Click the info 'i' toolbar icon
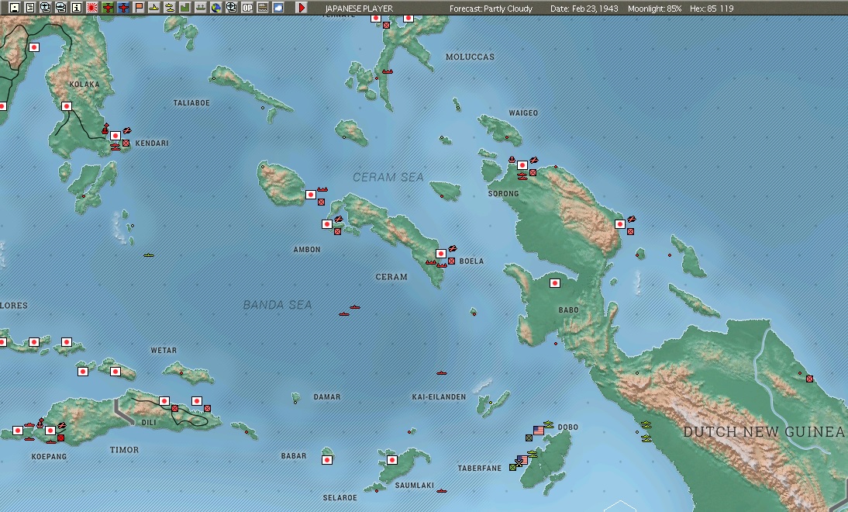This screenshot has width=848, height=512. [76, 8]
